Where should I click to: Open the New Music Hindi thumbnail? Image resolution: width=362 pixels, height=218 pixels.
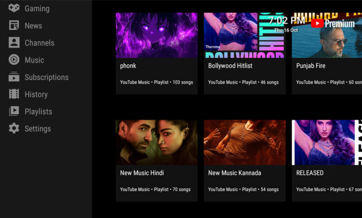[x=156, y=142]
